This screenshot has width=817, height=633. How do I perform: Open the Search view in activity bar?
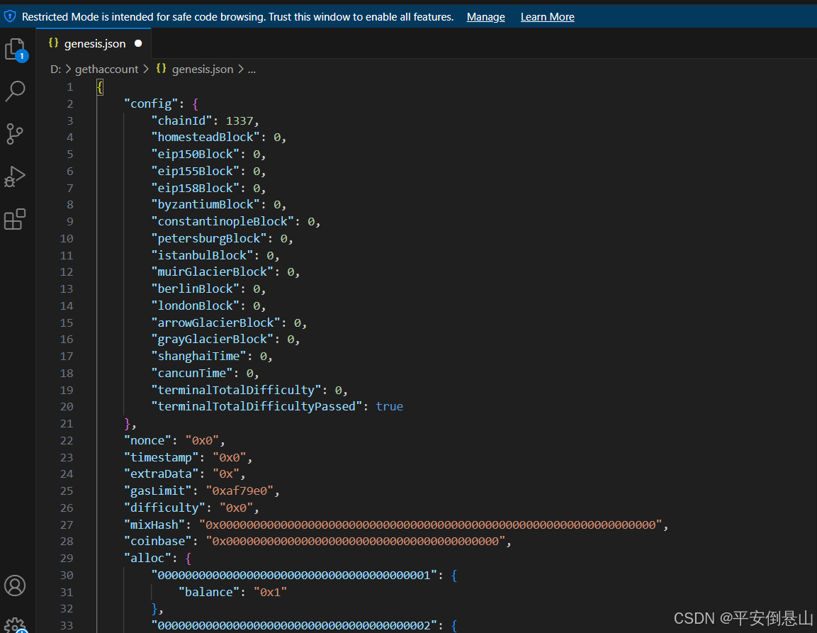(15, 91)
